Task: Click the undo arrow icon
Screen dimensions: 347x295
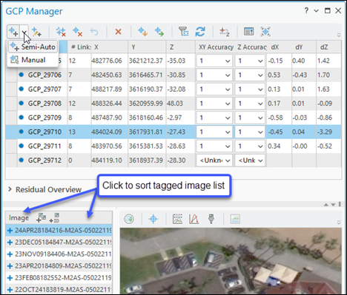Action: [x=94, y=32]
